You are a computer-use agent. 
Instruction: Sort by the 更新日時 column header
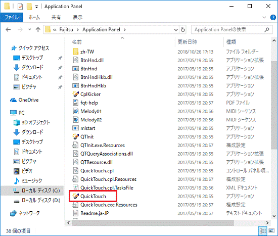[187, 42]
